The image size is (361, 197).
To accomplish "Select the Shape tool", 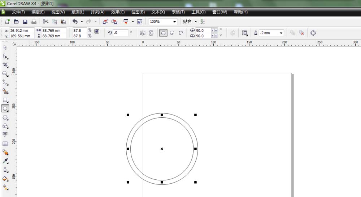I will (5, 56).
